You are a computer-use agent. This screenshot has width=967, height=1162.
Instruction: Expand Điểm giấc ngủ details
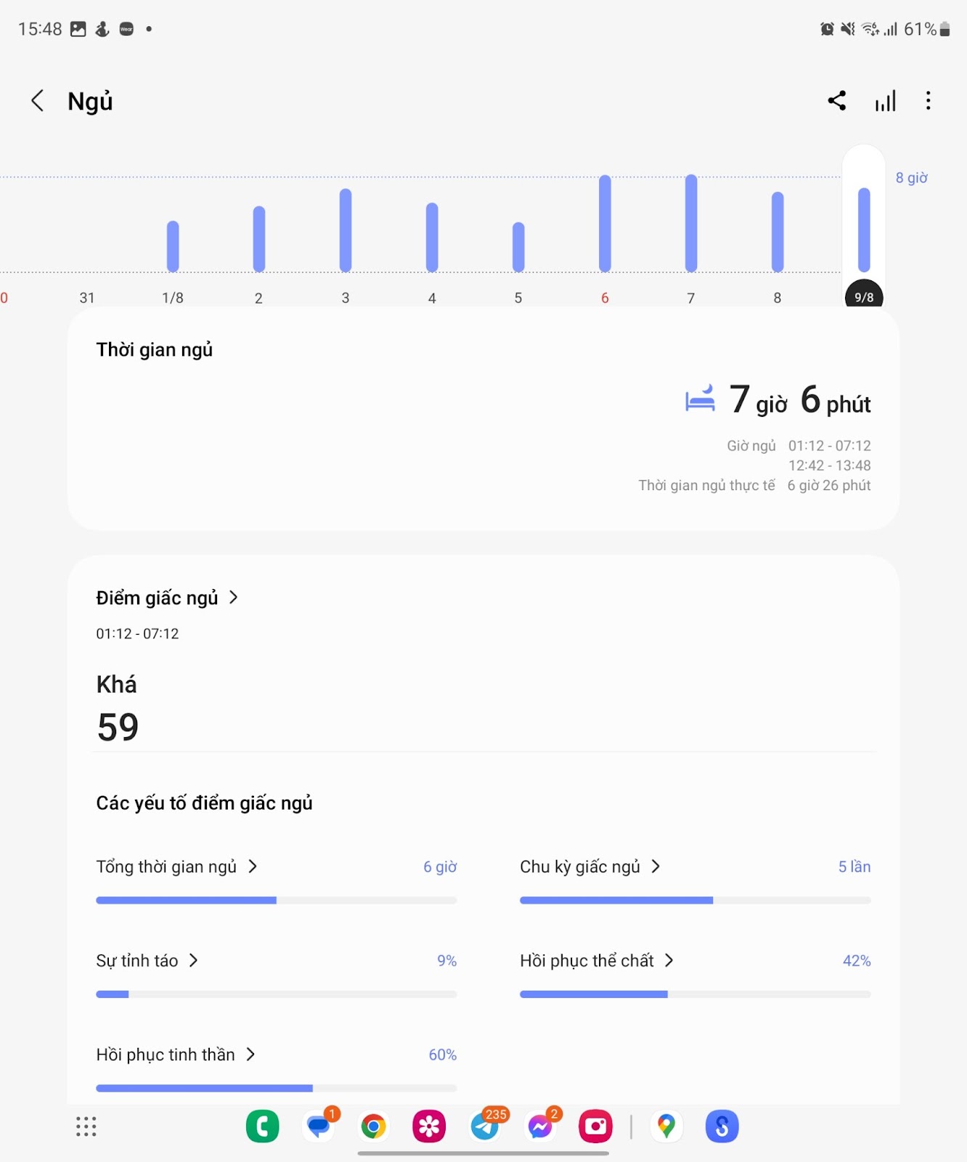pyautogui.click(x=167, y=598)
